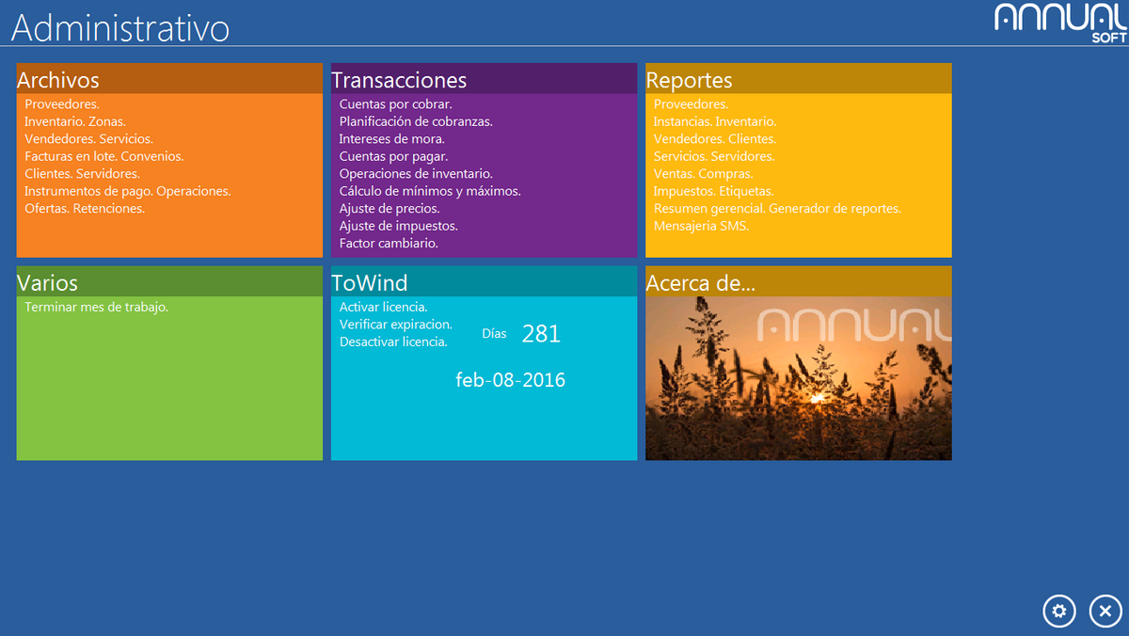The height and width of the screenshot is (636, 1129).
Task: Click the Annual Soft logo
Action: click(x=1060, y=22)
